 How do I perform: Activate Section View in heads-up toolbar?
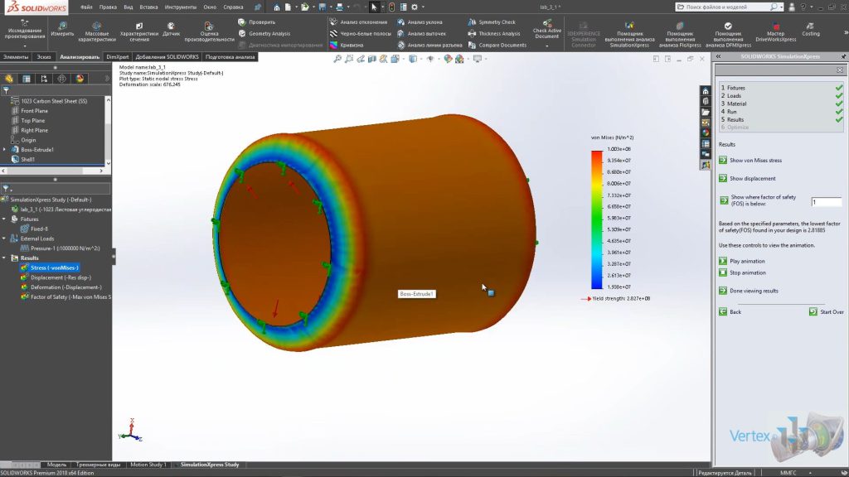[372, 59]
